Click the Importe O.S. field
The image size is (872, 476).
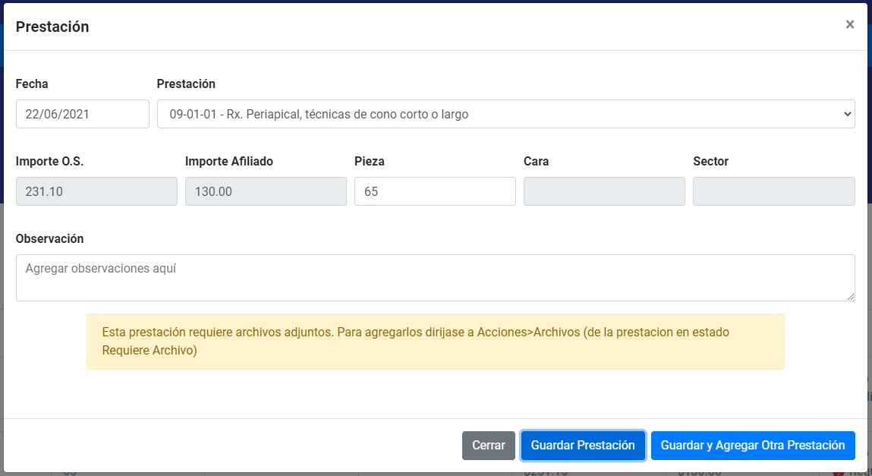(96, 191)
